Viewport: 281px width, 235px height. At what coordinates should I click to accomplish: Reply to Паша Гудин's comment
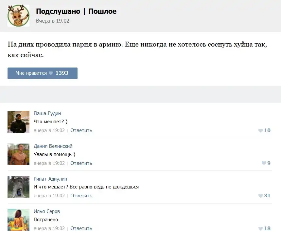(81, 130)
